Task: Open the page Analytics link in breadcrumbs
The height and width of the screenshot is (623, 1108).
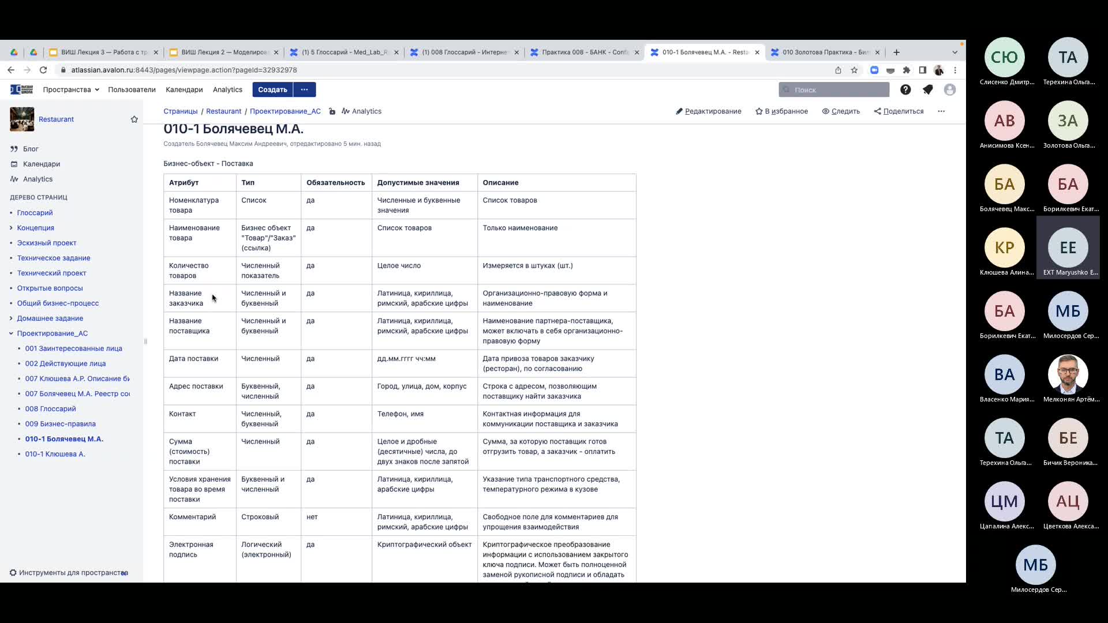Action: click(361, 111)
